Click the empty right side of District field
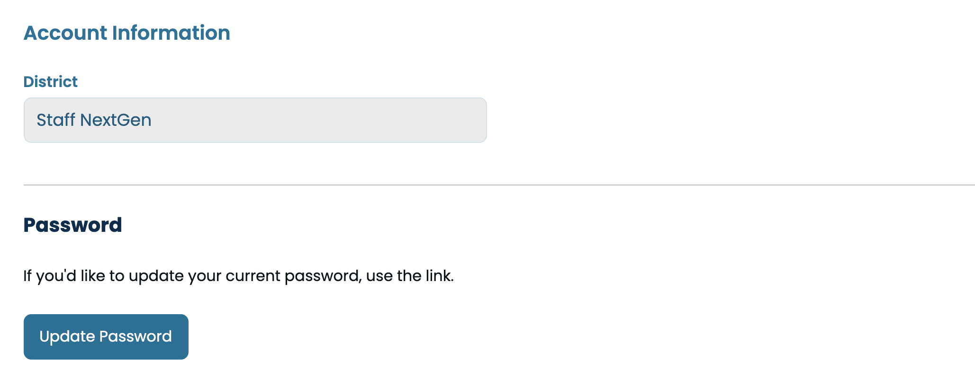975x370 pixels. click(379, 120)
